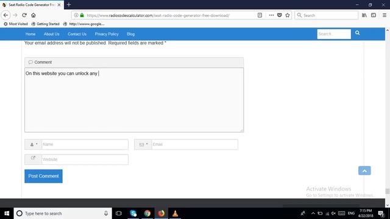Open Contact Us page
This screenshot has width=390, height=219.
pos(77,34)
